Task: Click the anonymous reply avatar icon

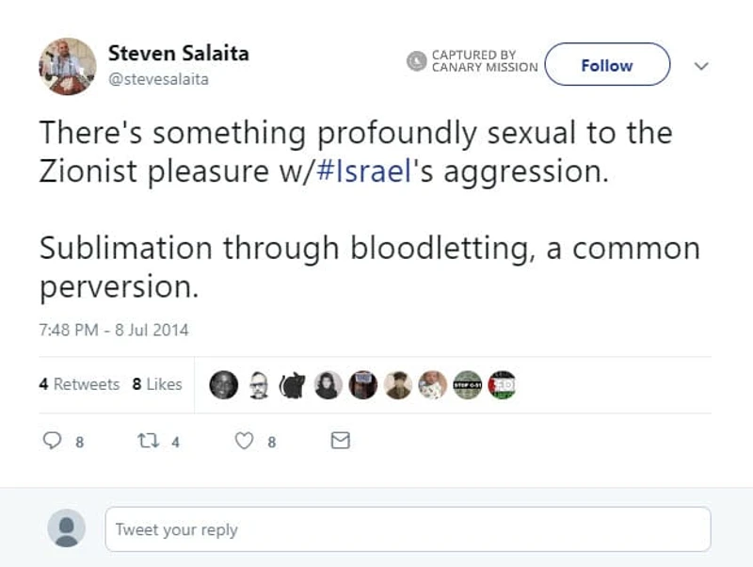Action: point(66,528)
